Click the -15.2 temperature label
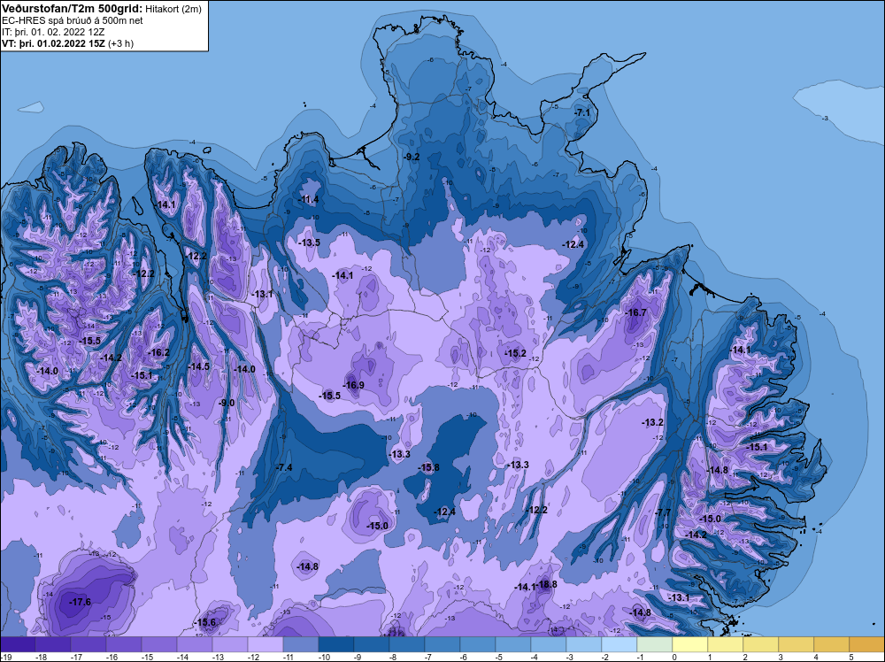 (515, 353)
